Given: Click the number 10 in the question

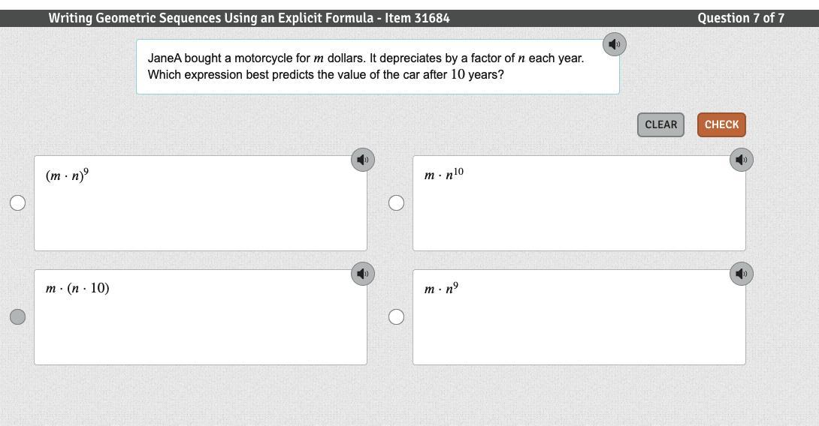Looking at the screenshot, I should (458, 75).
